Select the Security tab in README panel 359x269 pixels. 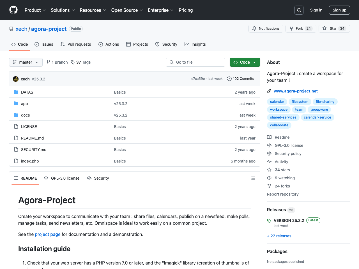[98, 178]
